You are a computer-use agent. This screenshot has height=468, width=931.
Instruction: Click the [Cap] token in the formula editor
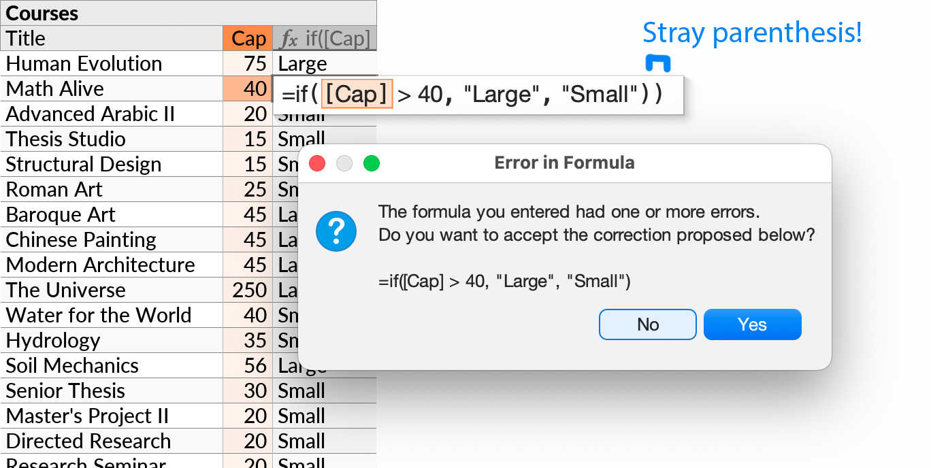pyautogui.click(x=357, y=94)
